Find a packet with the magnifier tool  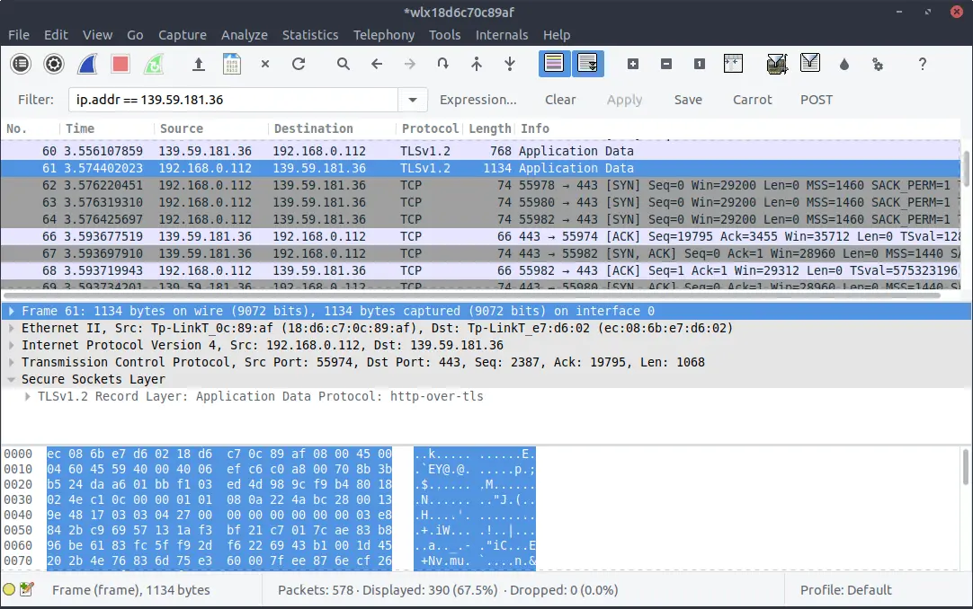pos(343,64)
